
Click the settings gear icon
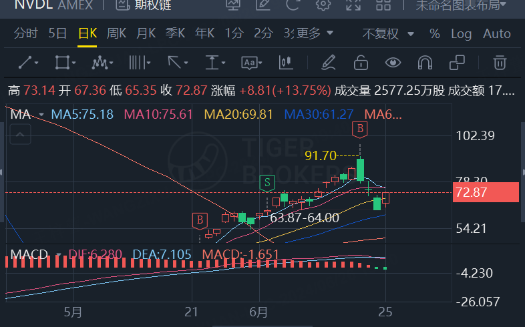click(x=323, y=5)
